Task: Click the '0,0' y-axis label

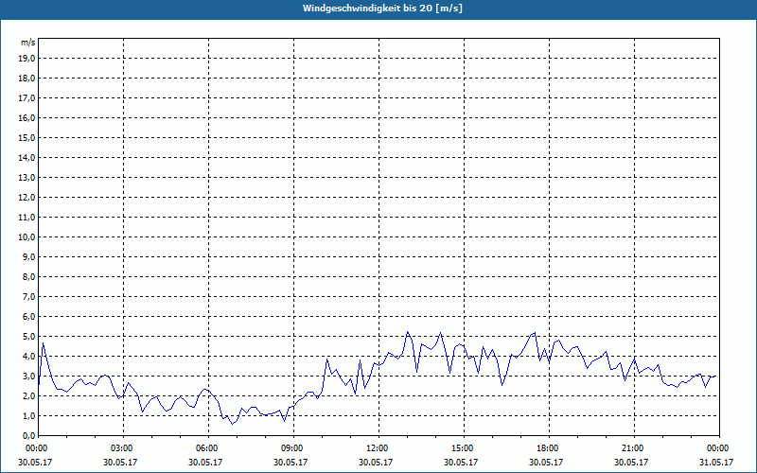Action: 29,436
